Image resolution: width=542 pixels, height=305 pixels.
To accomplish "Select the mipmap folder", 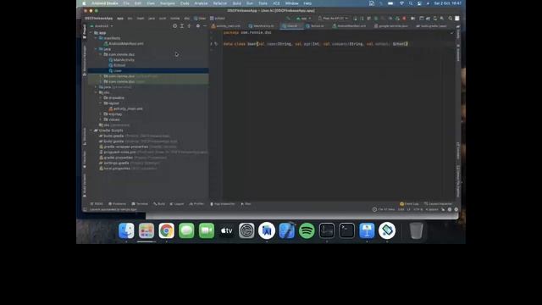I will coord(113,114).
